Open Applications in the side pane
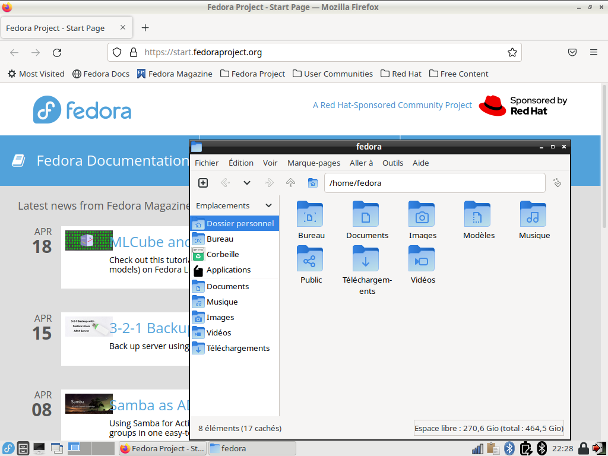The height and width of the screenshot is (456, 608). tap(235, 270)
